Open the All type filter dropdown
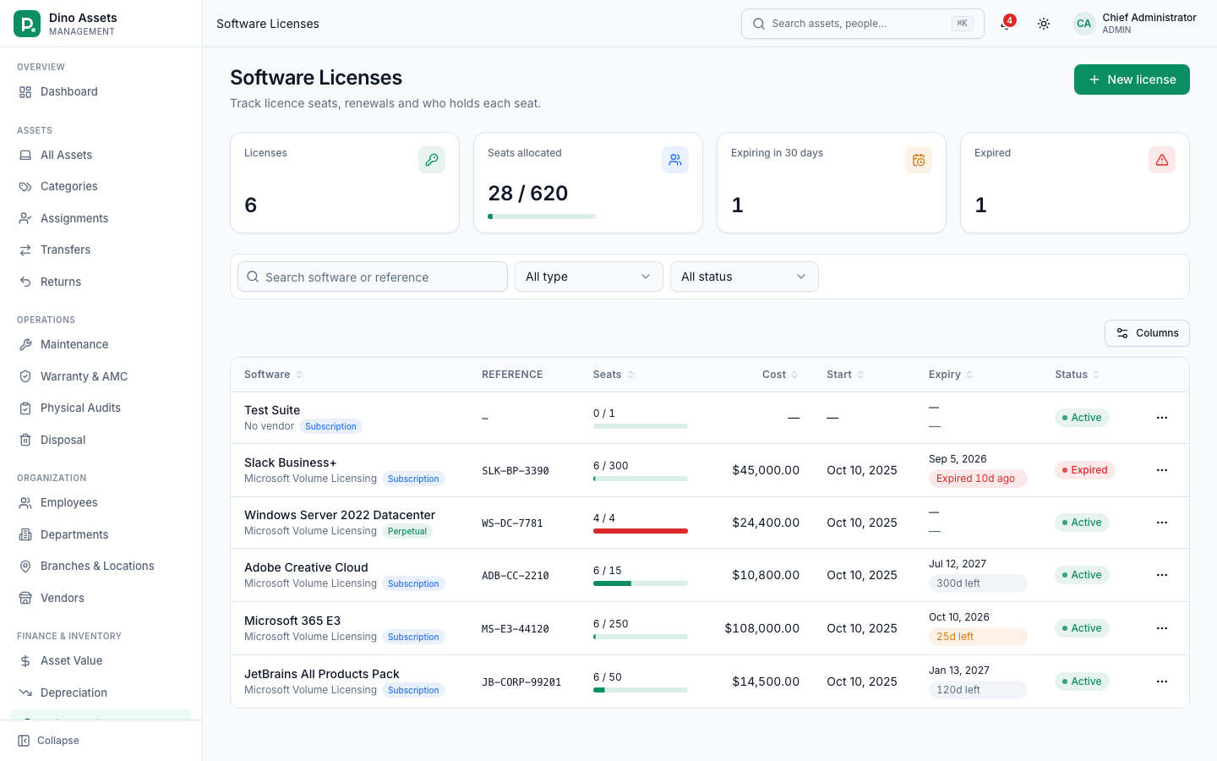The height and width of the screenshot is (761, 1217). [x=589, y=276]
